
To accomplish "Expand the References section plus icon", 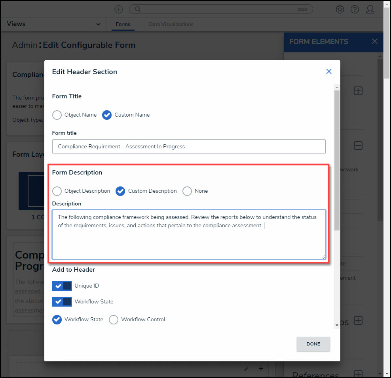I will pyautogui.click(x=358, y=374).
